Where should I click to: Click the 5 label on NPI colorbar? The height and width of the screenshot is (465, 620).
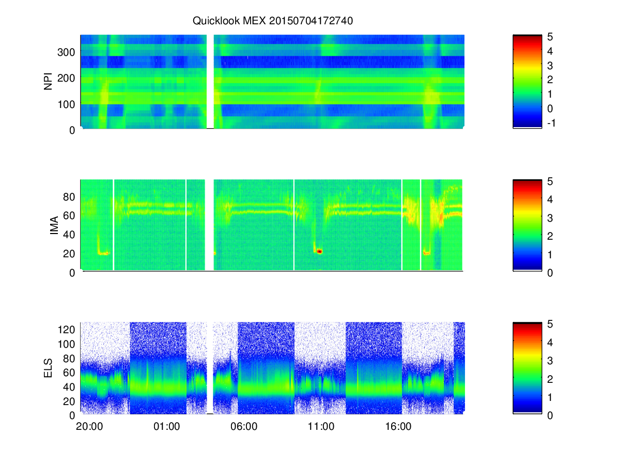coord(551,37)
